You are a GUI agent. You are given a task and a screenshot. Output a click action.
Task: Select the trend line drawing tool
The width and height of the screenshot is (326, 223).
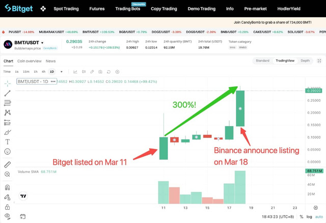click(8, 93)
